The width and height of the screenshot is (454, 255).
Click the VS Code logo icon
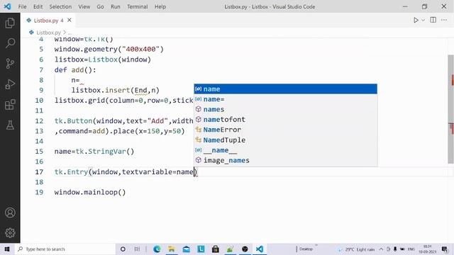[x=7, y=6]
